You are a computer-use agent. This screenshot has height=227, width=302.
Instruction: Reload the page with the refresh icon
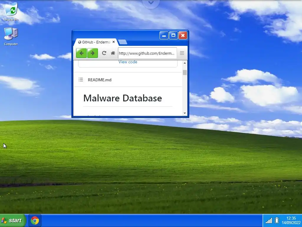104,53
